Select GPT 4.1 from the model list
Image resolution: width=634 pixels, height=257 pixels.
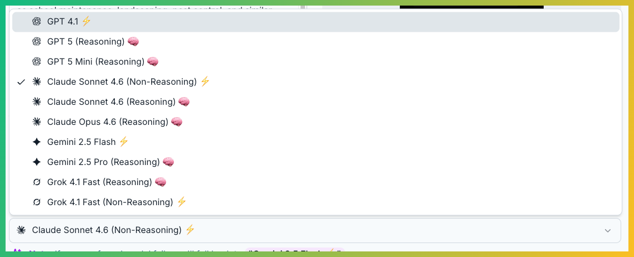point(63,22)
